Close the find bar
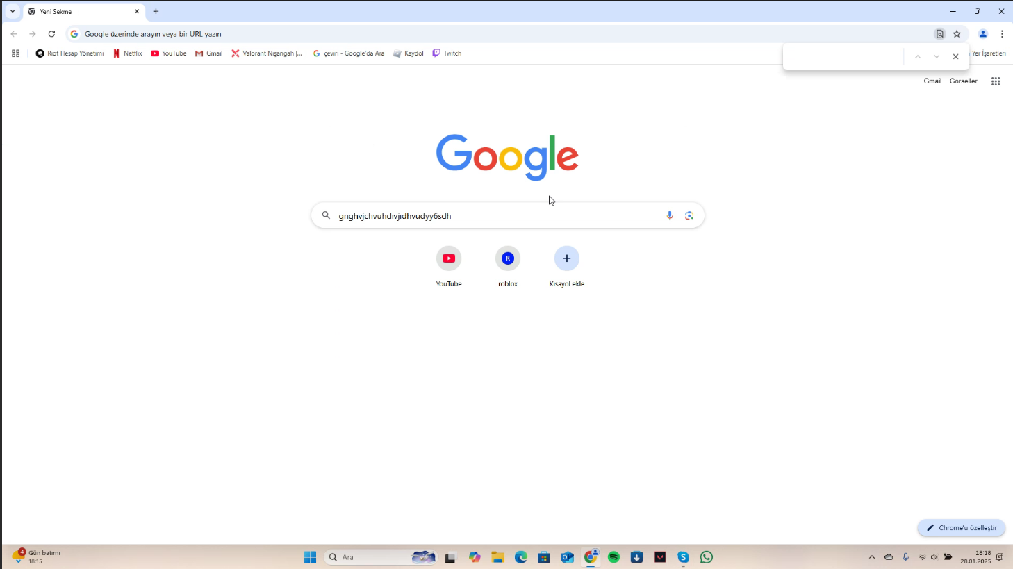Screen dimensions: 1013x569 956,57
